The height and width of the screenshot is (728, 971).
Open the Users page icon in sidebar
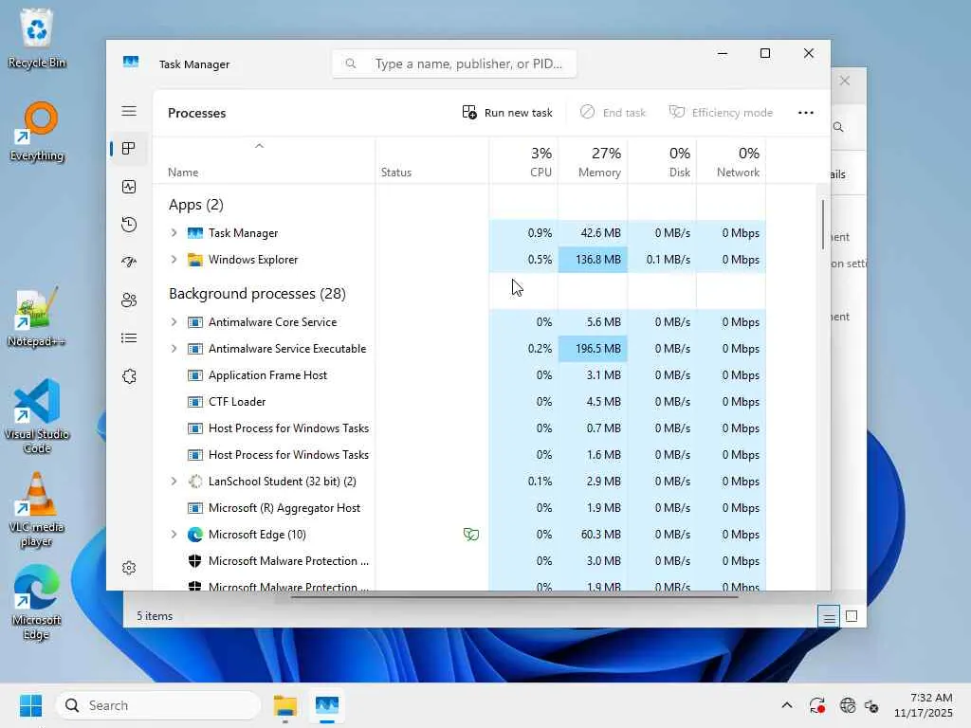coord(129,300)
